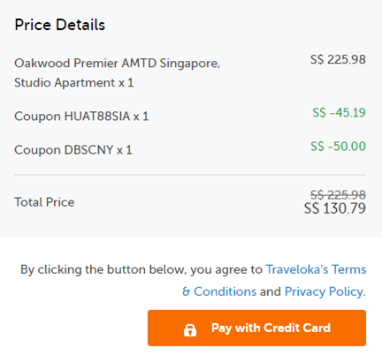
Task: Click the Coupon HUAT88SIA line
Action: click(81, 117)
